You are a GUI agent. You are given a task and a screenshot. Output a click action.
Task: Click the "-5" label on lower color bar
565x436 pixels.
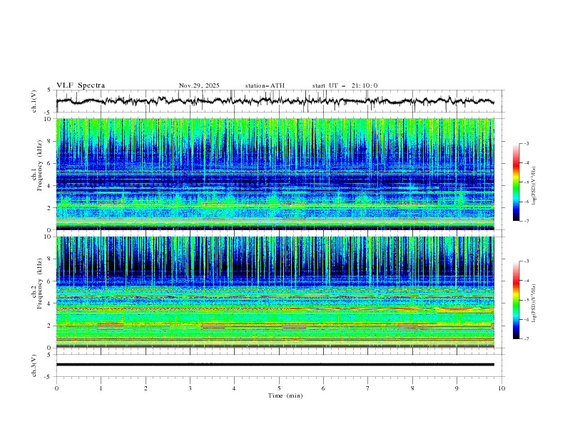pyautogui.click(x=526, y=300)
